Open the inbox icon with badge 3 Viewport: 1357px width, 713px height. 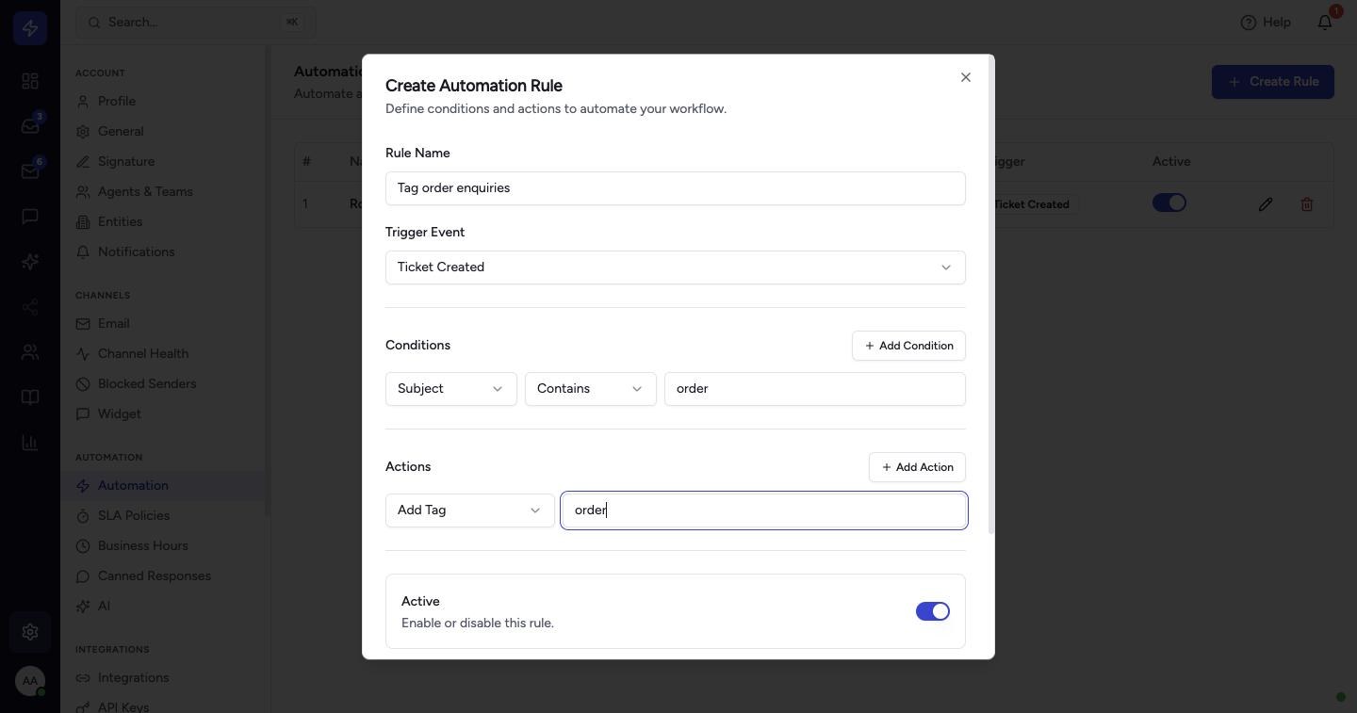pyautogui.click(x=30, y=126)
